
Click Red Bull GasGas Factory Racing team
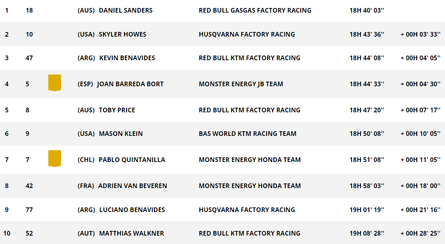(x=255, y=11)
